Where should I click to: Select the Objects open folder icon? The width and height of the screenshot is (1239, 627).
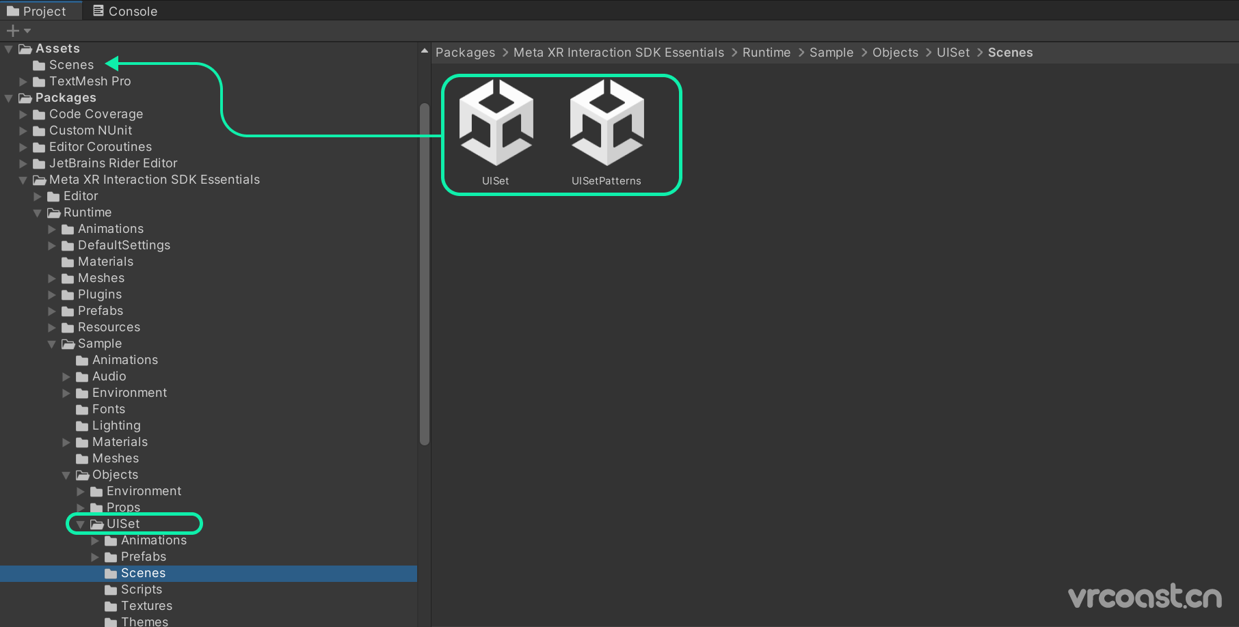(x=83, y=475)
